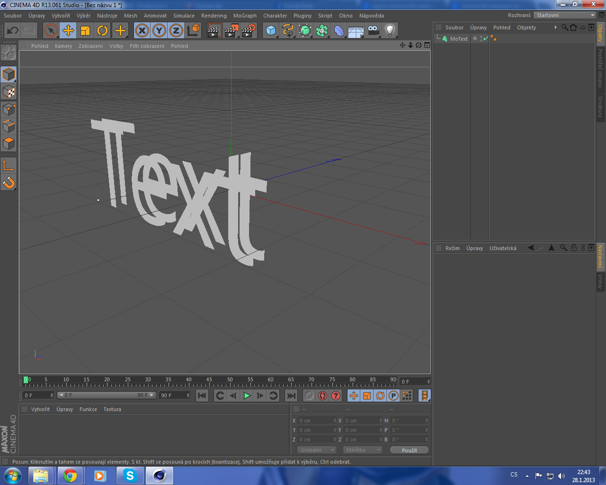Toggle Z axis lock
606x485 pixels.
click(x=176, y=31)
